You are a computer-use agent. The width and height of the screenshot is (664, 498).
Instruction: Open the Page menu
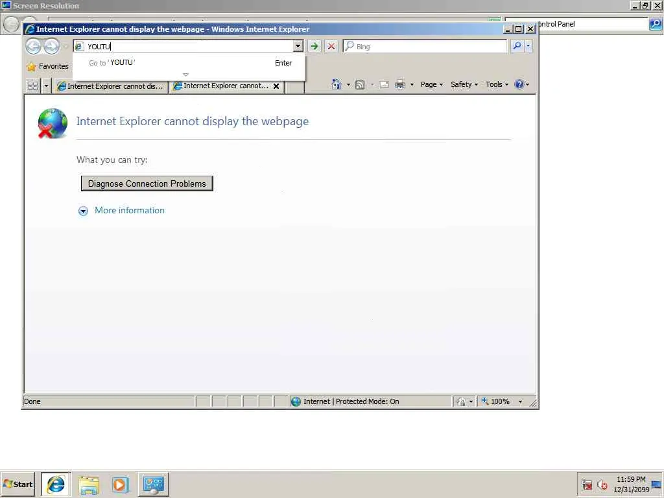tap(431, 84)
